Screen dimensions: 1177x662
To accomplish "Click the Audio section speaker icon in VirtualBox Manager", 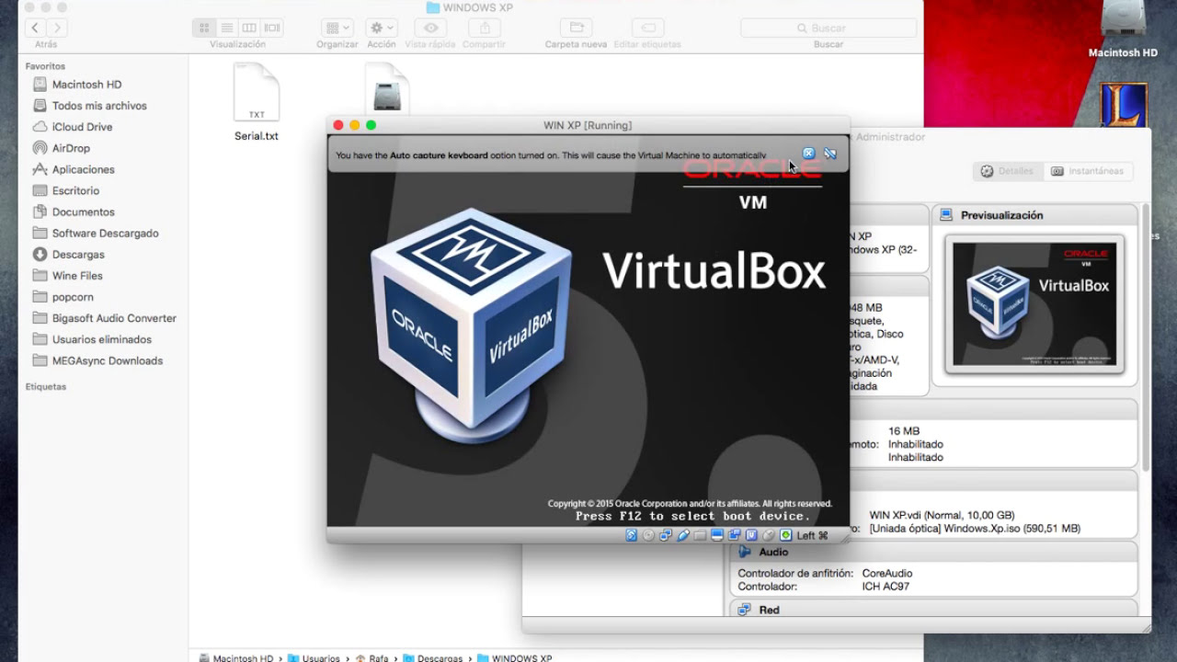I will click(745, 552).
